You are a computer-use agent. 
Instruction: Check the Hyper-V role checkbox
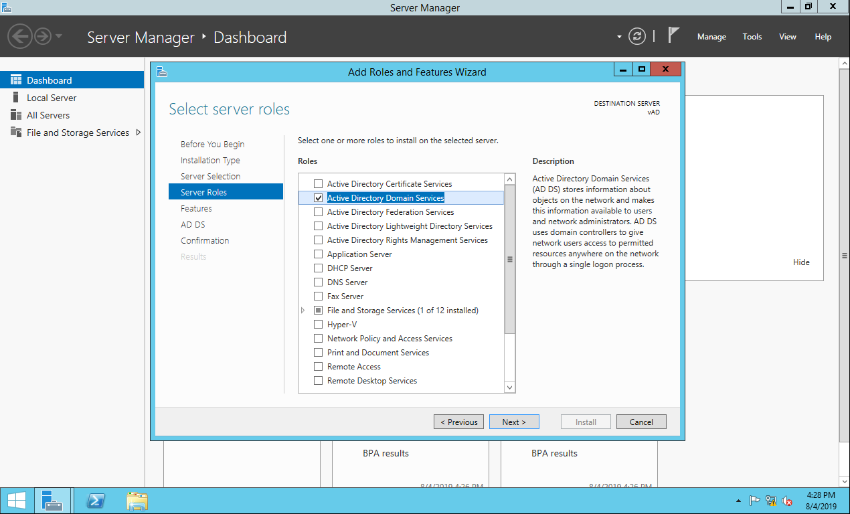tap(319, 325)
